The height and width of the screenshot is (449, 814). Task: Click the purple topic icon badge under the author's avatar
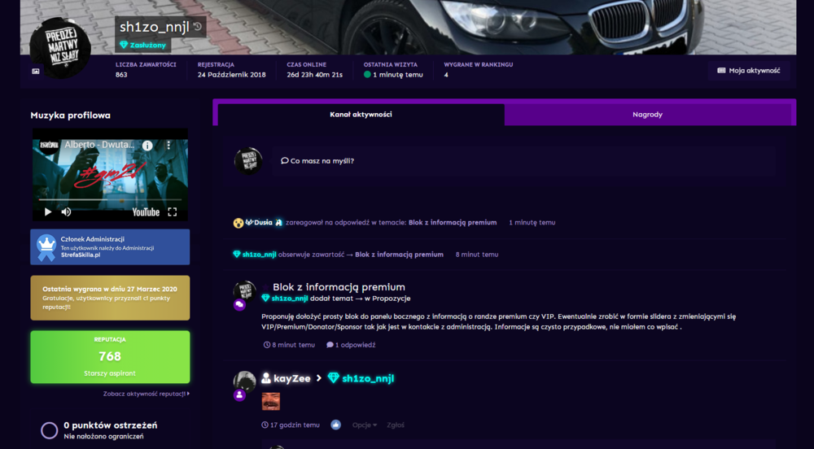point(239,305)
